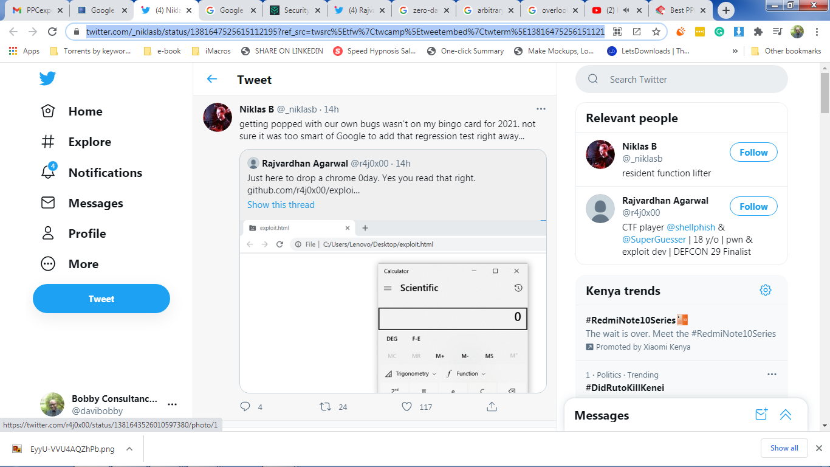The height and width of the screenshot is (467, 830).
Task: Click Niklas B tweet avatar
Action: click(x=218, y=117)
